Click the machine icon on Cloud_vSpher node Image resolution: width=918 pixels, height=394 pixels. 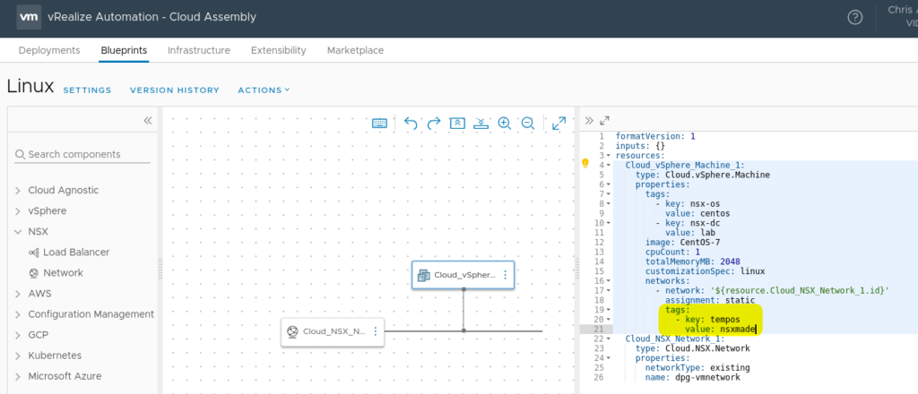pyautogui.click(x=424, y=275)
